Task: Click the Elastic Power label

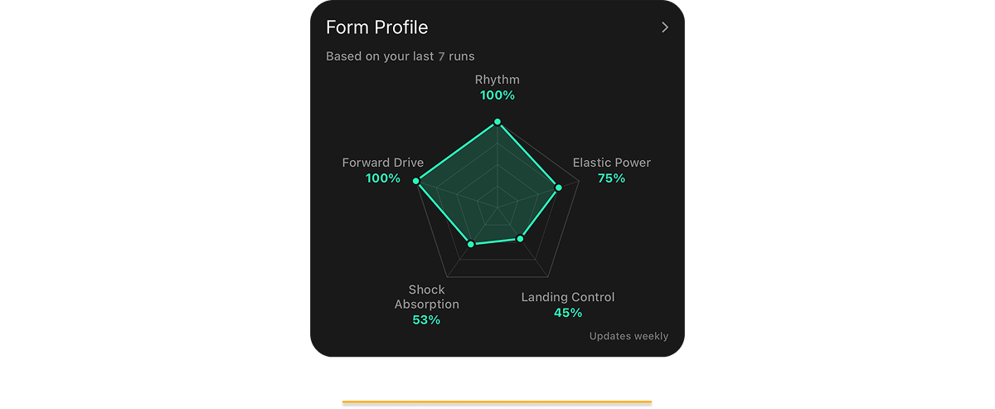Action: point(612,163)
